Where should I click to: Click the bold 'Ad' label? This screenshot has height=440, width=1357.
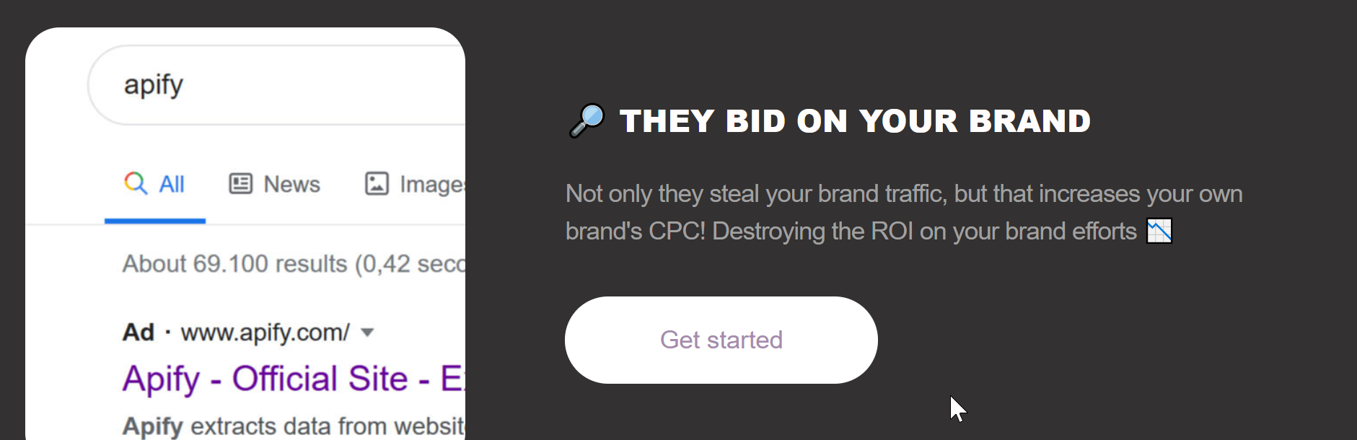tap(138, 333)
